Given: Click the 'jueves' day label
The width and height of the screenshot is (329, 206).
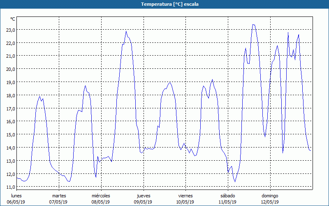Looking at the screenshot, I should [144, 196].
